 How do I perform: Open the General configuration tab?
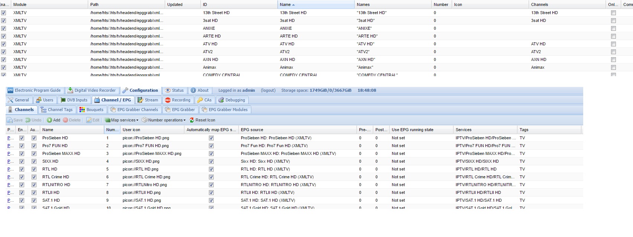point(19,100)
